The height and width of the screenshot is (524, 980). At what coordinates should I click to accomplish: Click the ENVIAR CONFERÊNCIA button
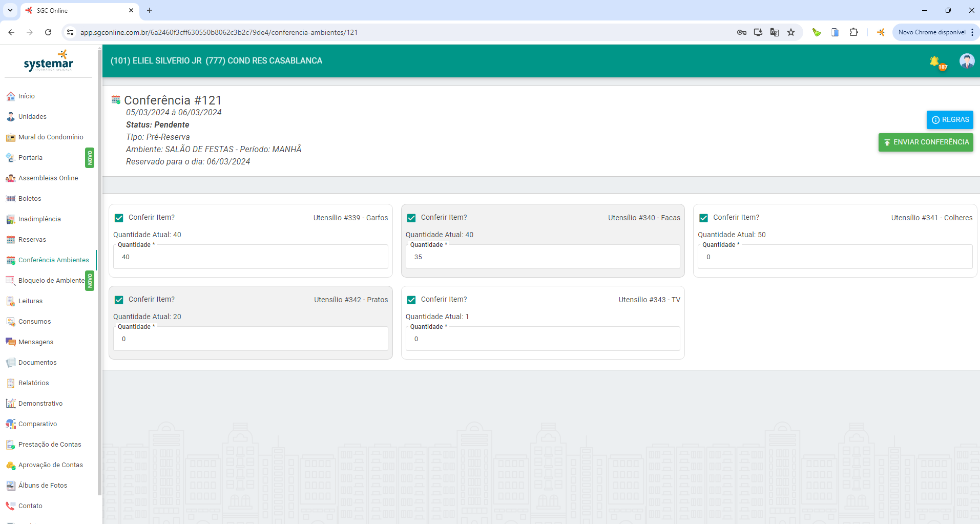[x=926, y=142]
